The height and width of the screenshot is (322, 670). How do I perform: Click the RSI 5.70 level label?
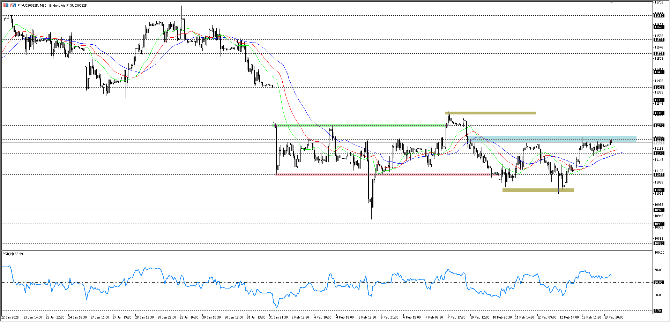click(658, 310)
